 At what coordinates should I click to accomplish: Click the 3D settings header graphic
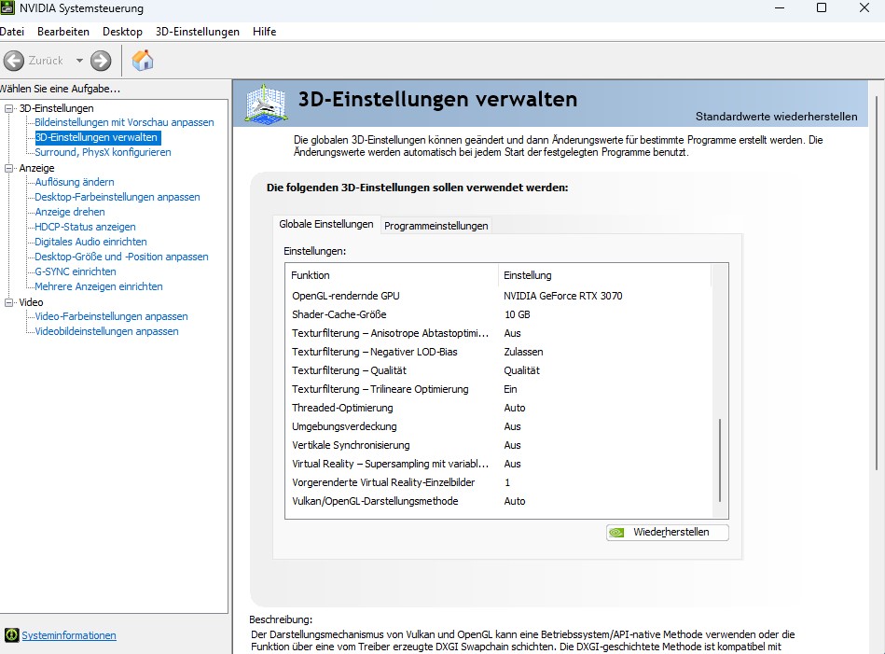pyautogui.click(x=266, y=104)
